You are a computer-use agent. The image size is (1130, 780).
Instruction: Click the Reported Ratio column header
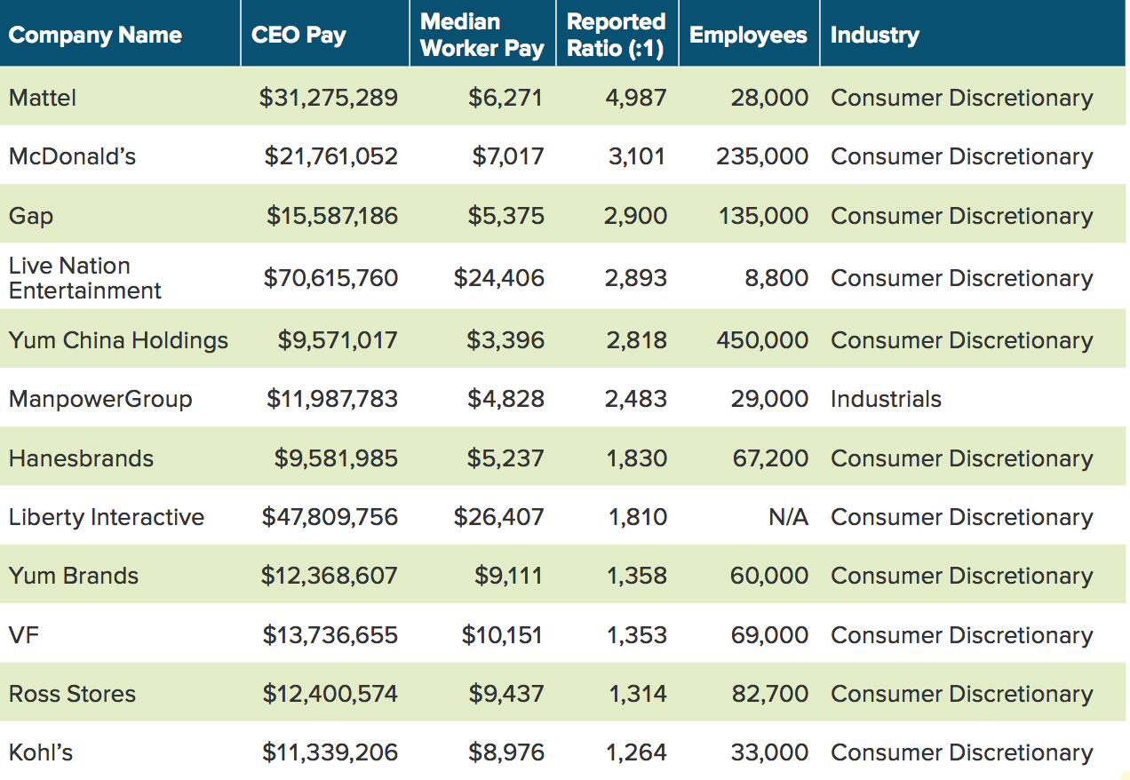coord(616,36)
